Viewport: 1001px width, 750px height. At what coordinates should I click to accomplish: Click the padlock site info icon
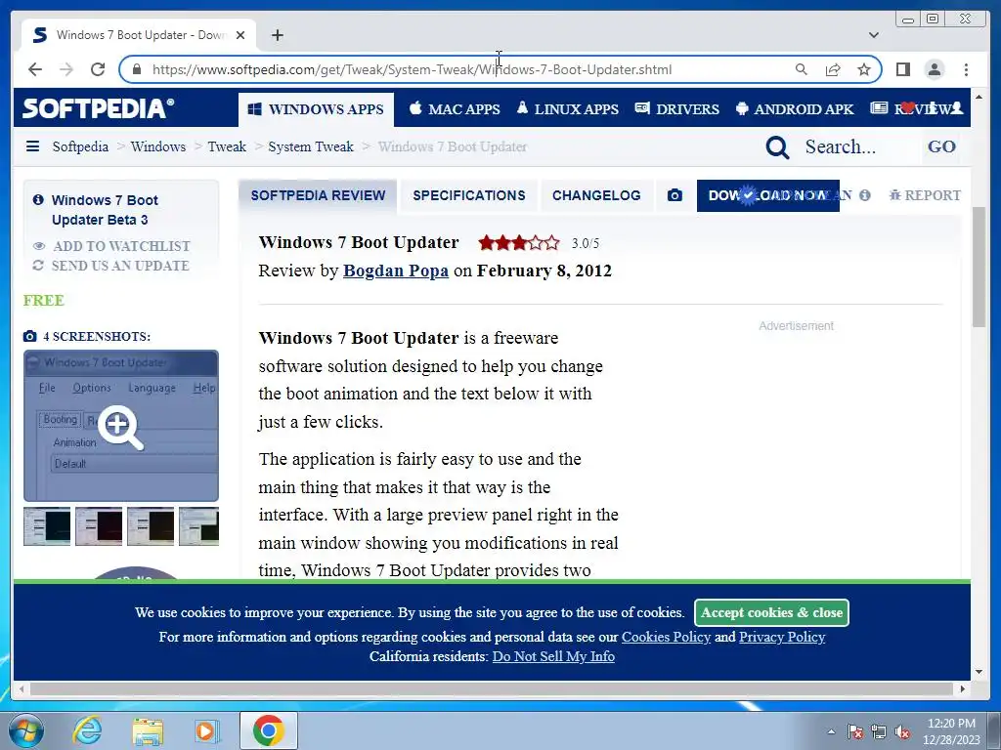click(x=136, y=69)
